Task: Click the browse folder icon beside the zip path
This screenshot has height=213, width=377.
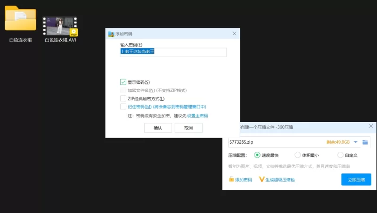Action: click(x=365, y=142)
